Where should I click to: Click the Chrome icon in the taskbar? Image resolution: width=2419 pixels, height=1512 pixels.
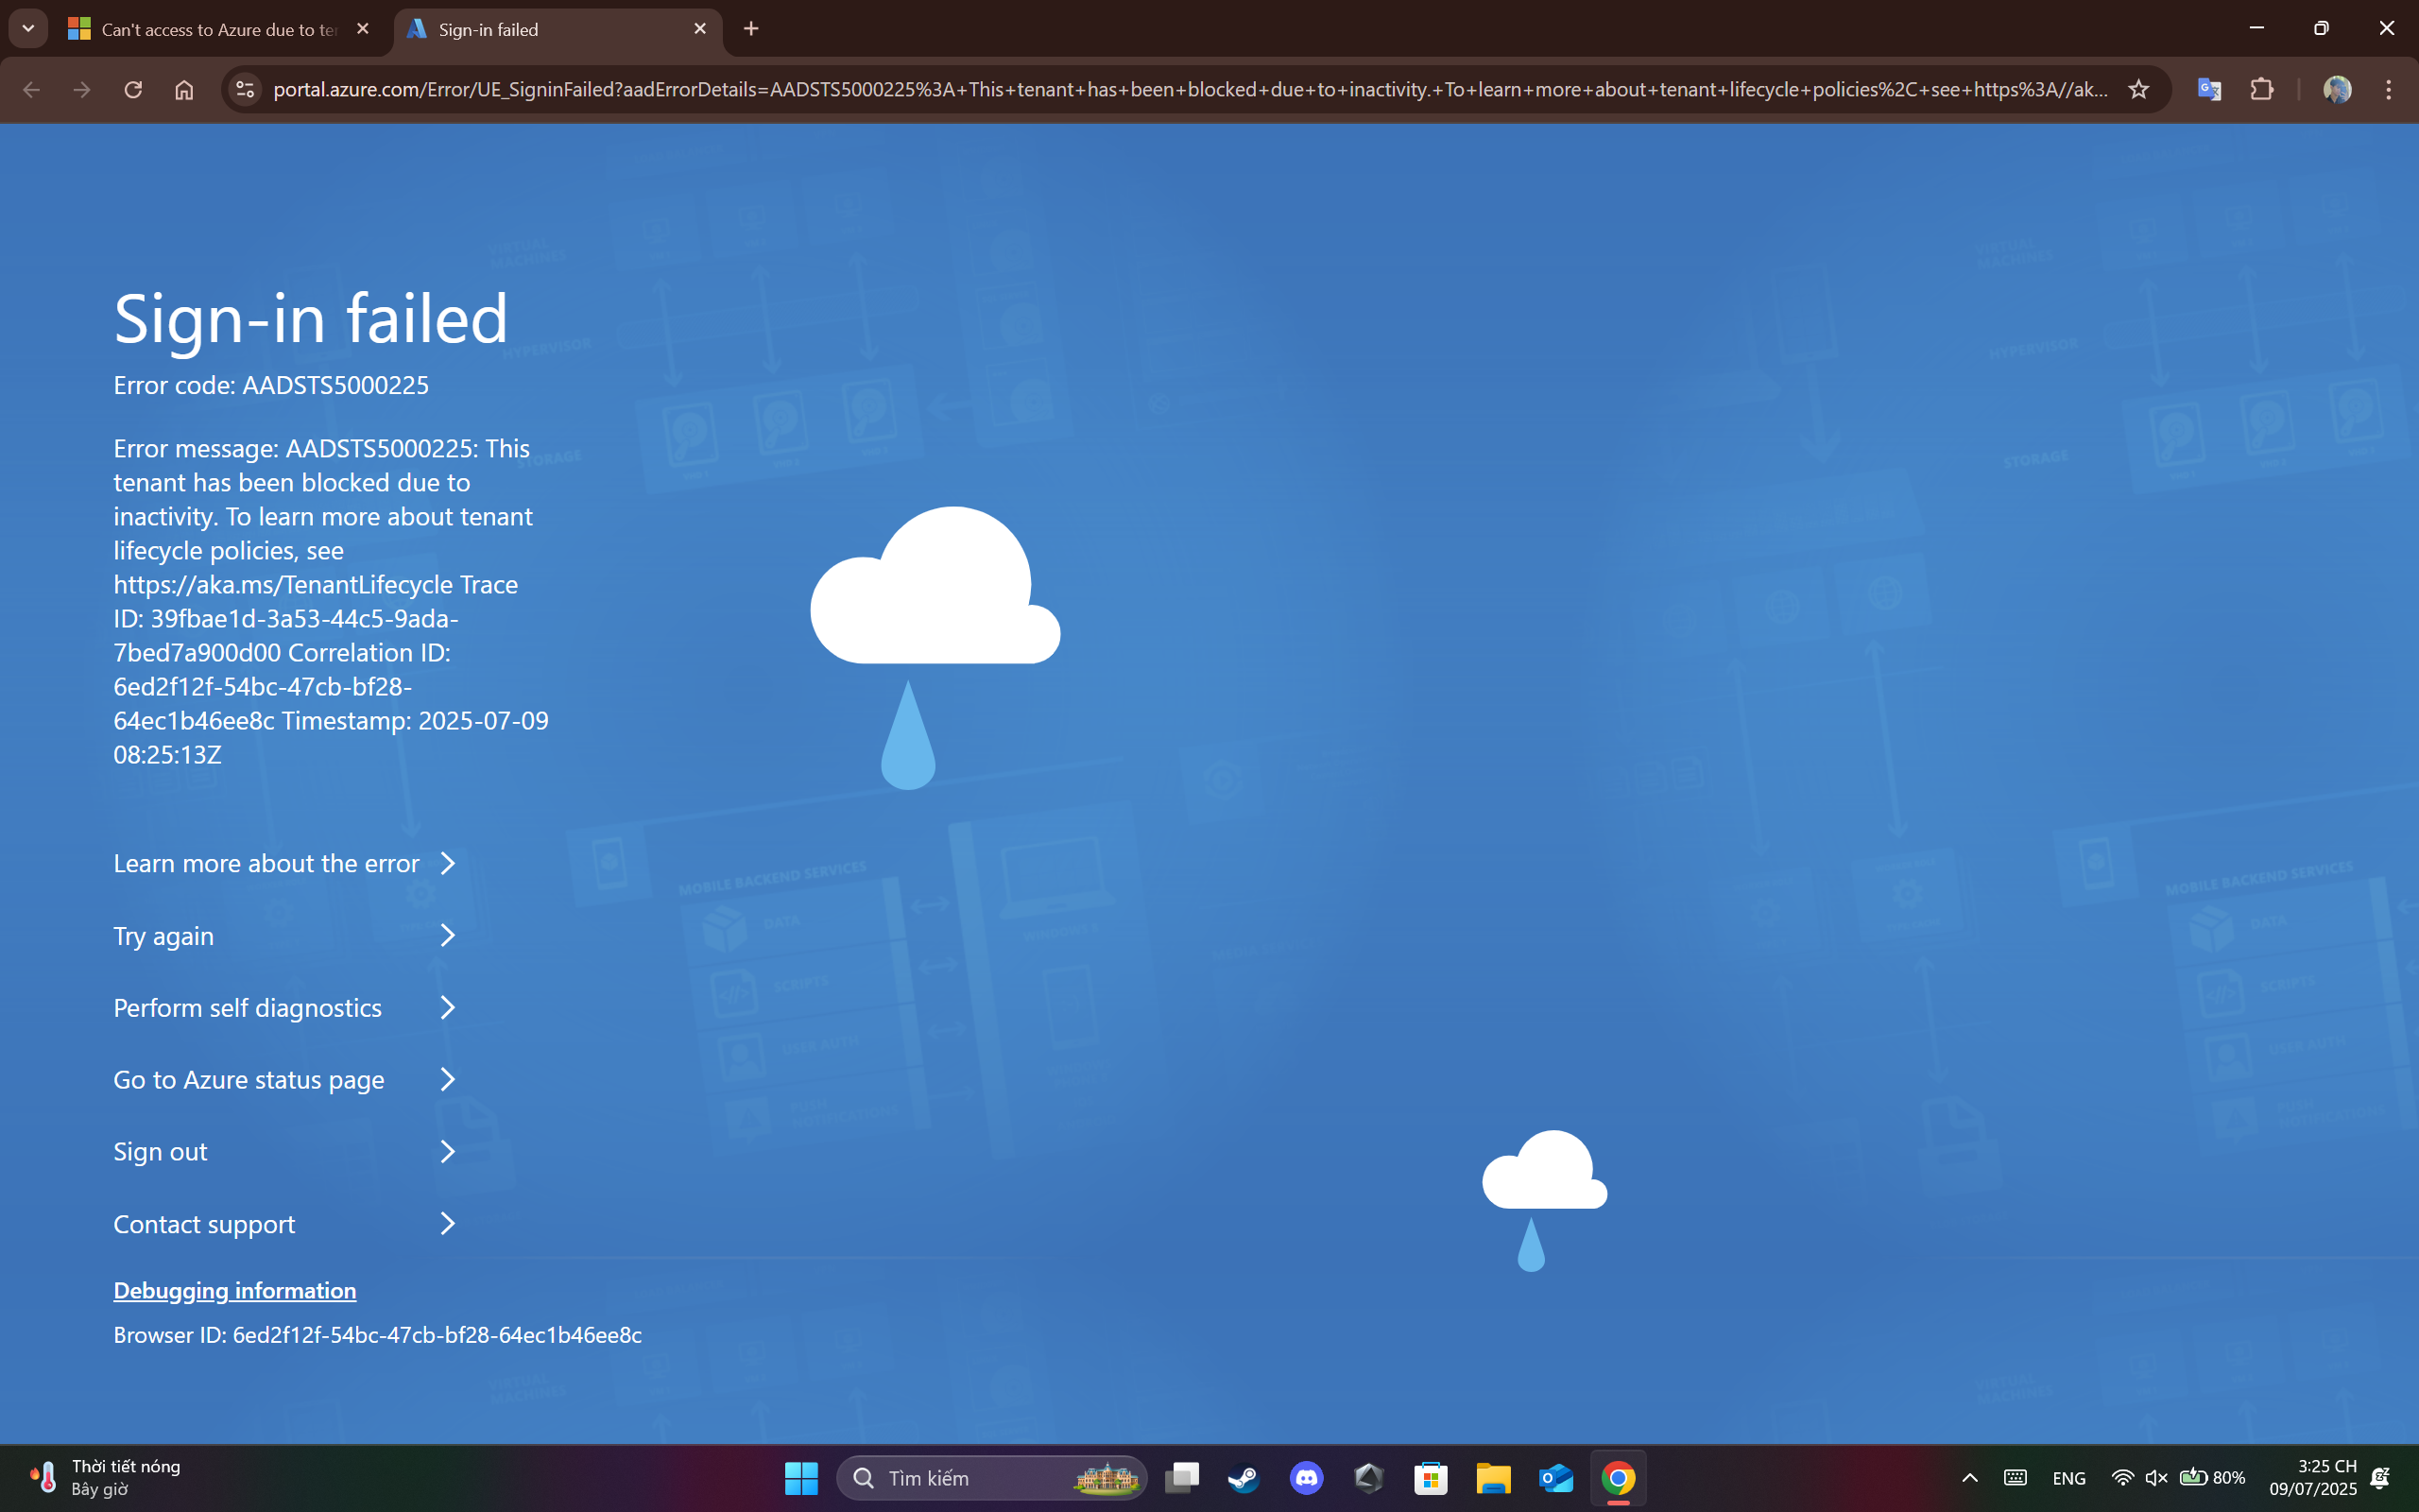coord(1619,1478)
